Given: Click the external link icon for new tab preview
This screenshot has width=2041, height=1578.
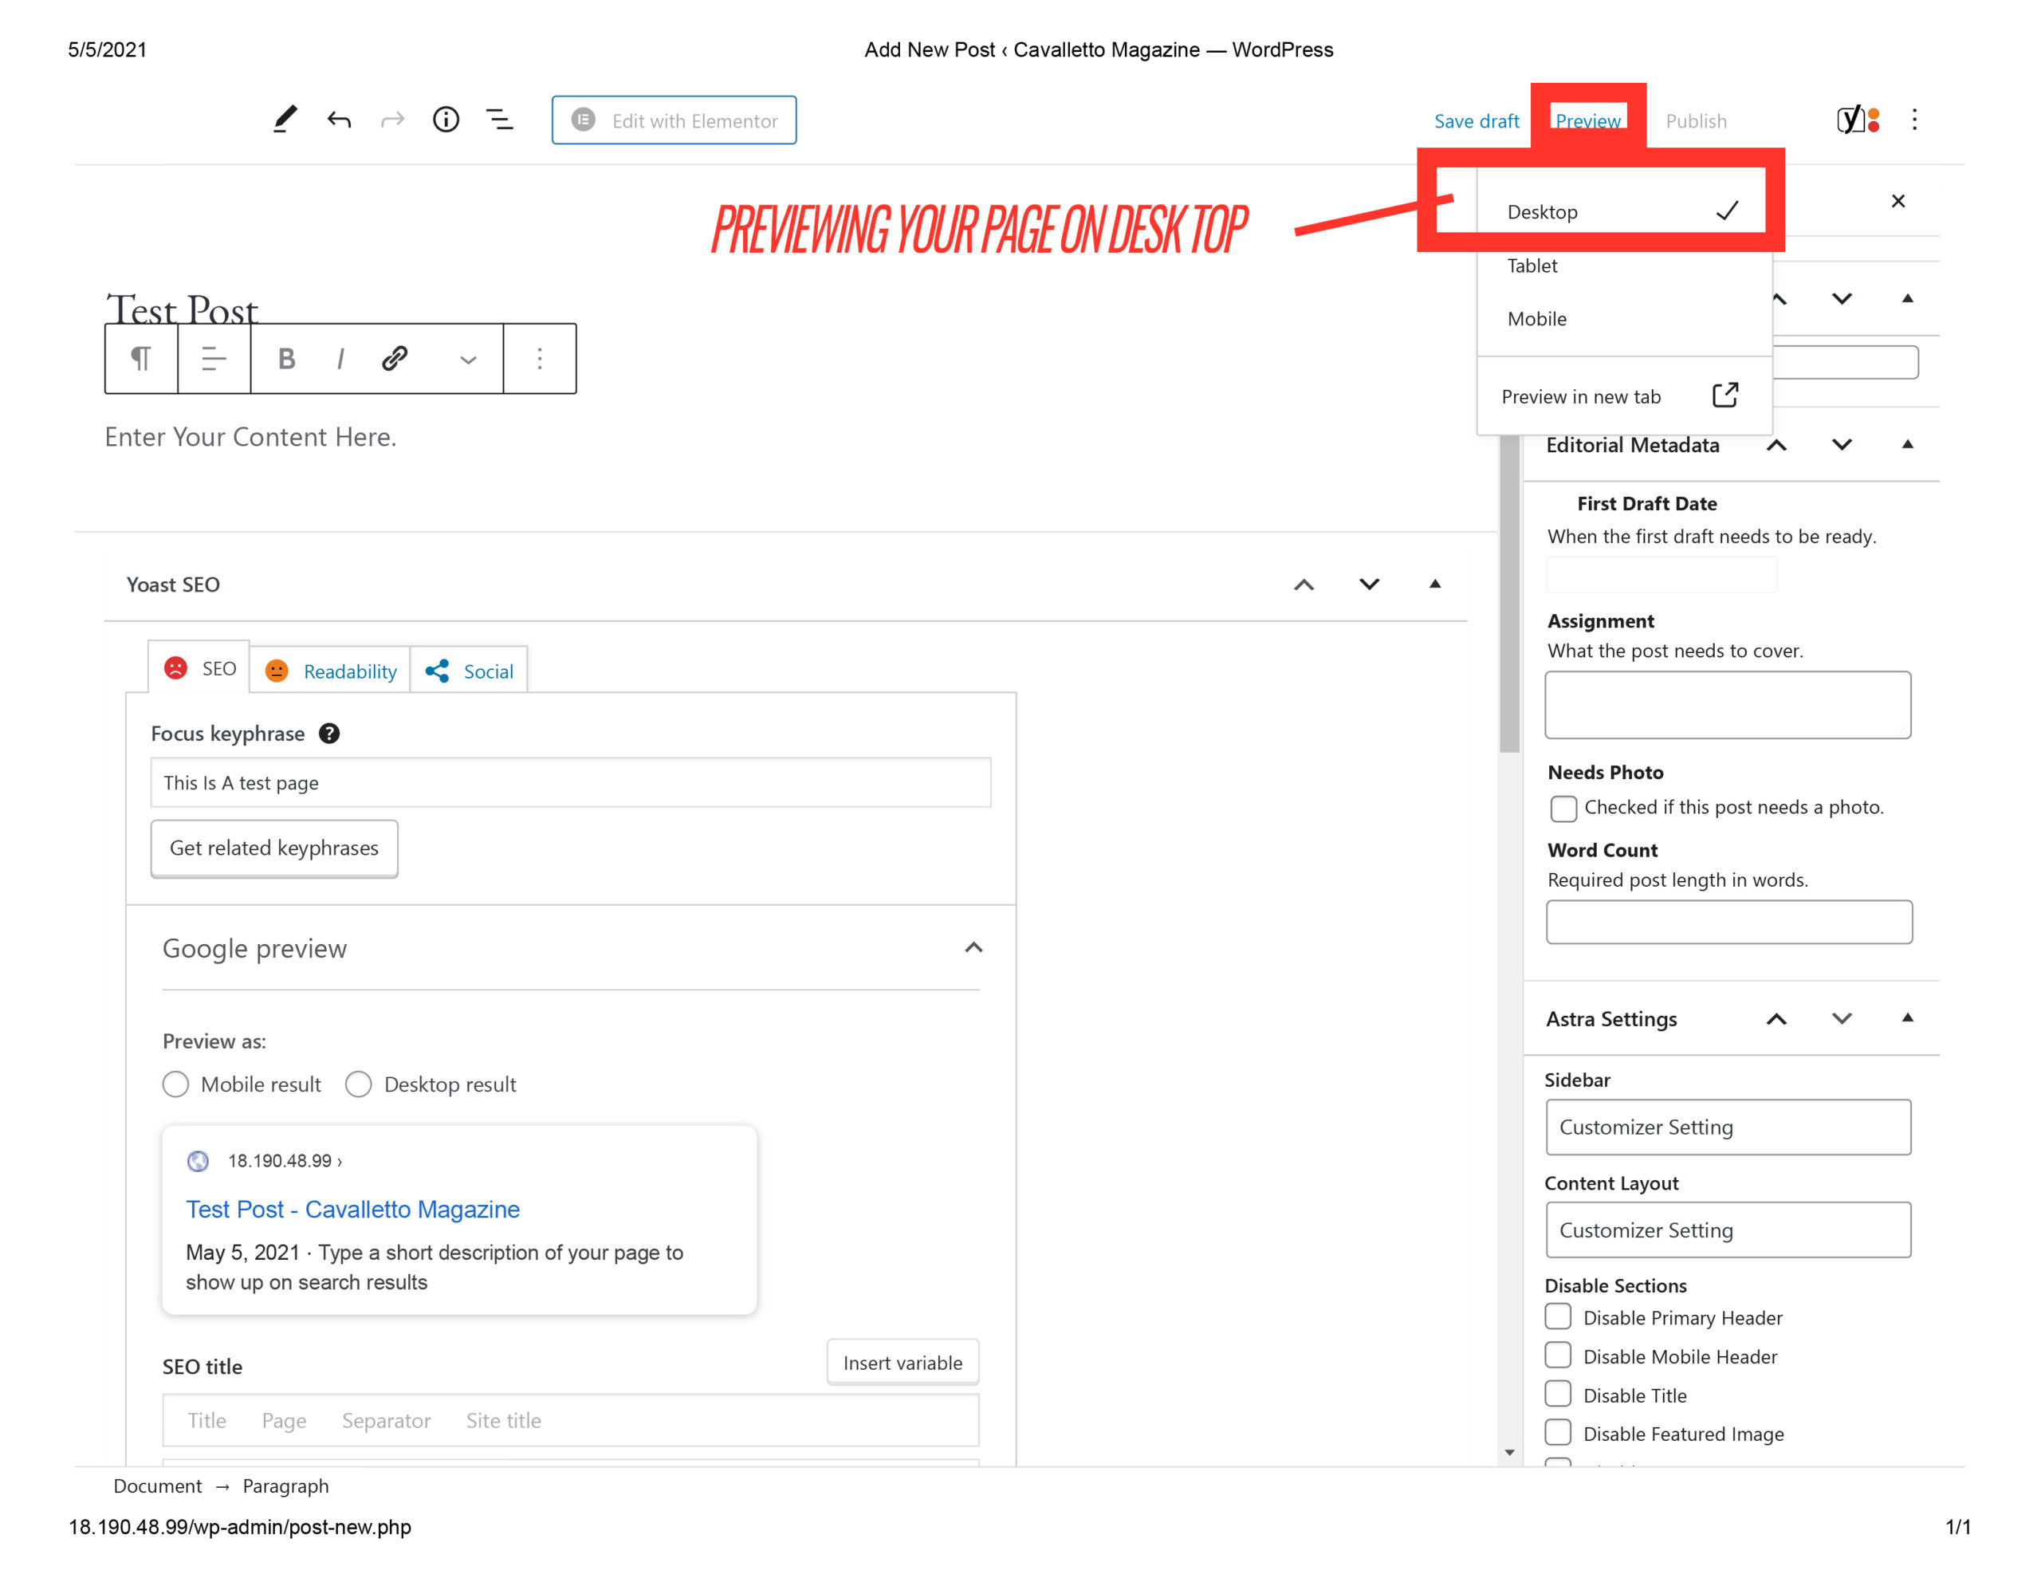Looking at the screenshot, I should click(x=1725, y=395).
